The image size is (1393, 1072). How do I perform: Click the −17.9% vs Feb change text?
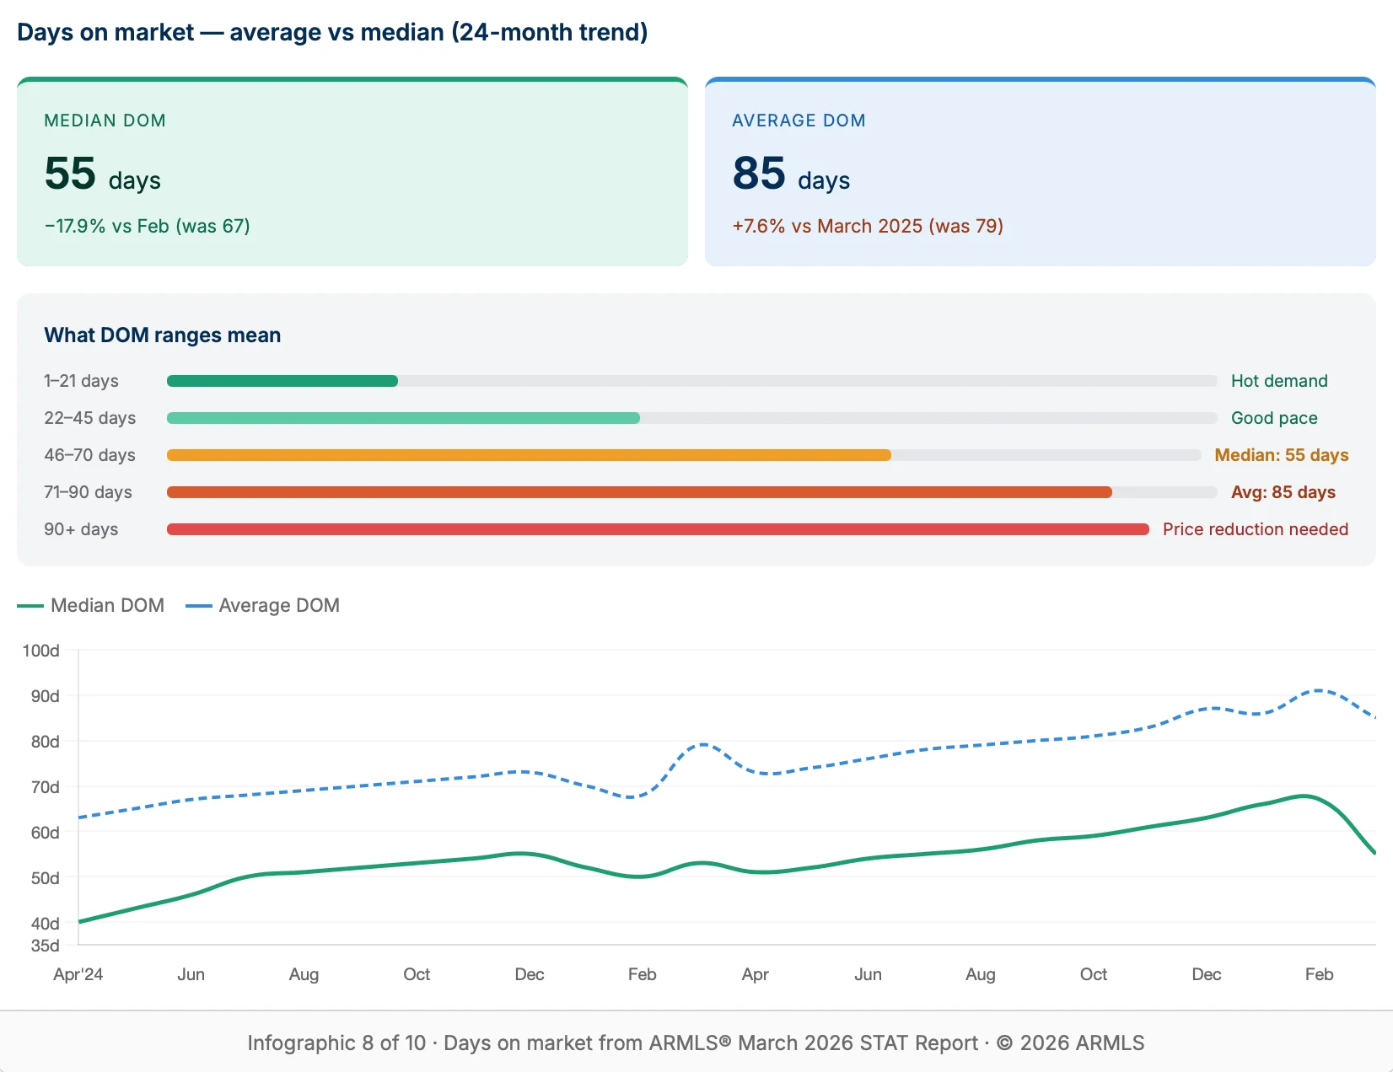[146, 226]
